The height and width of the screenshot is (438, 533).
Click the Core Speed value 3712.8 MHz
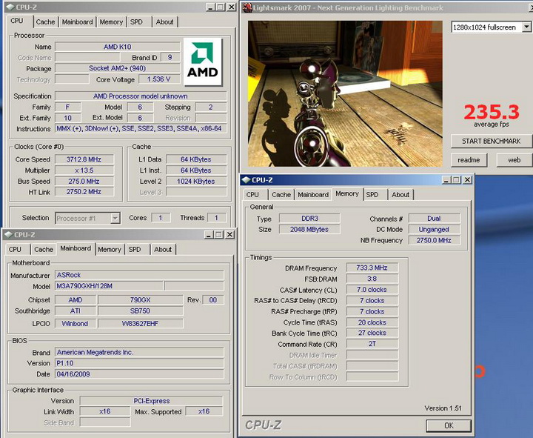84,159
